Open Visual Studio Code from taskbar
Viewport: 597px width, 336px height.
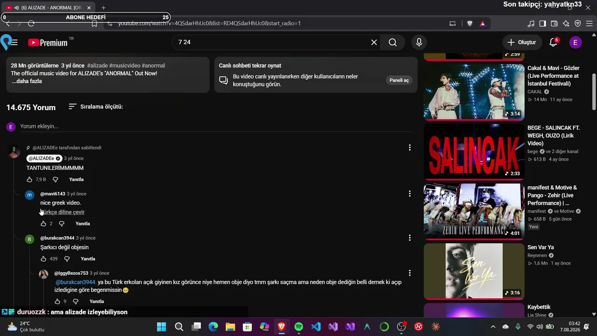pos(316,327)
